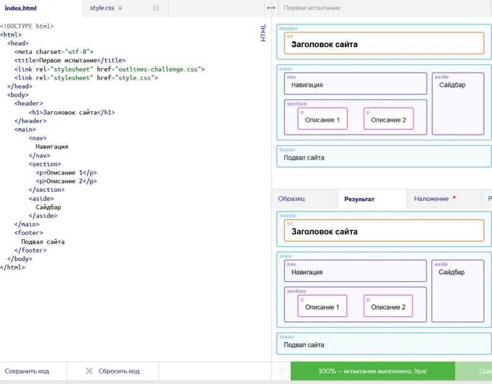
Task: Click the Сайдбар text in the code
Action: (49, 207)
